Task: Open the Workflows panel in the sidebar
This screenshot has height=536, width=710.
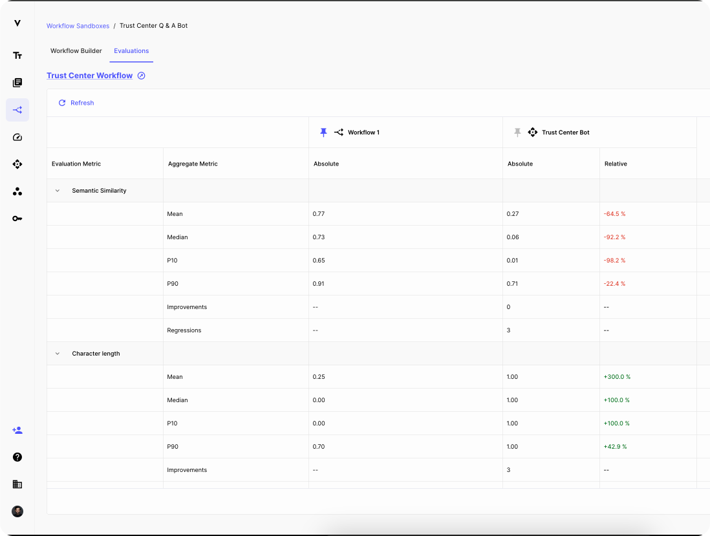Action: pyautogui.click(x=17, y=110)
